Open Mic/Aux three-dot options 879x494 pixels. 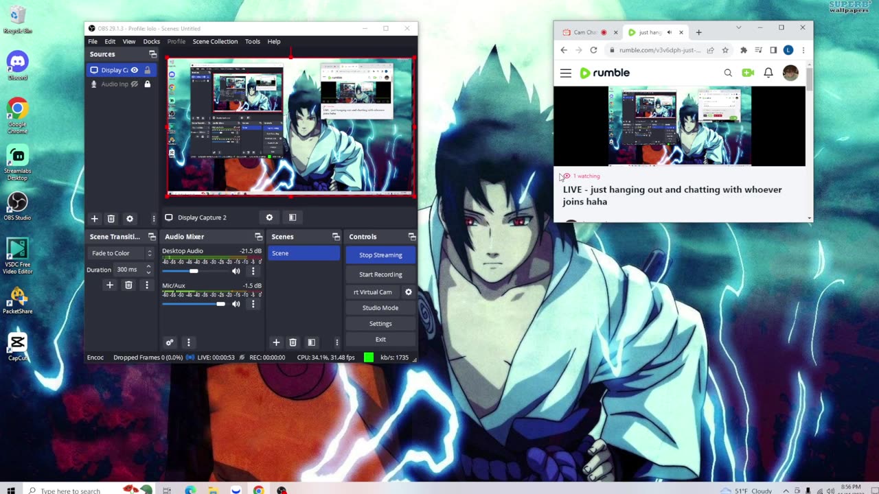coord(253,304)
